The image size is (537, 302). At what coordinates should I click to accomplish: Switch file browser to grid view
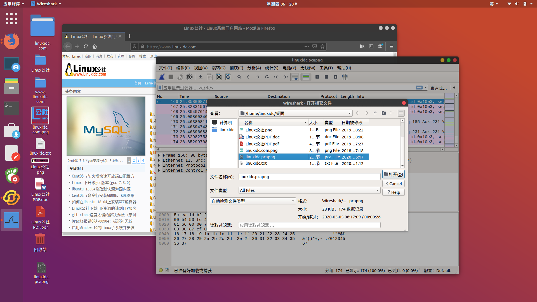[392, 113]
